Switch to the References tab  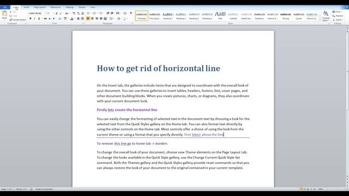[56, 7]
